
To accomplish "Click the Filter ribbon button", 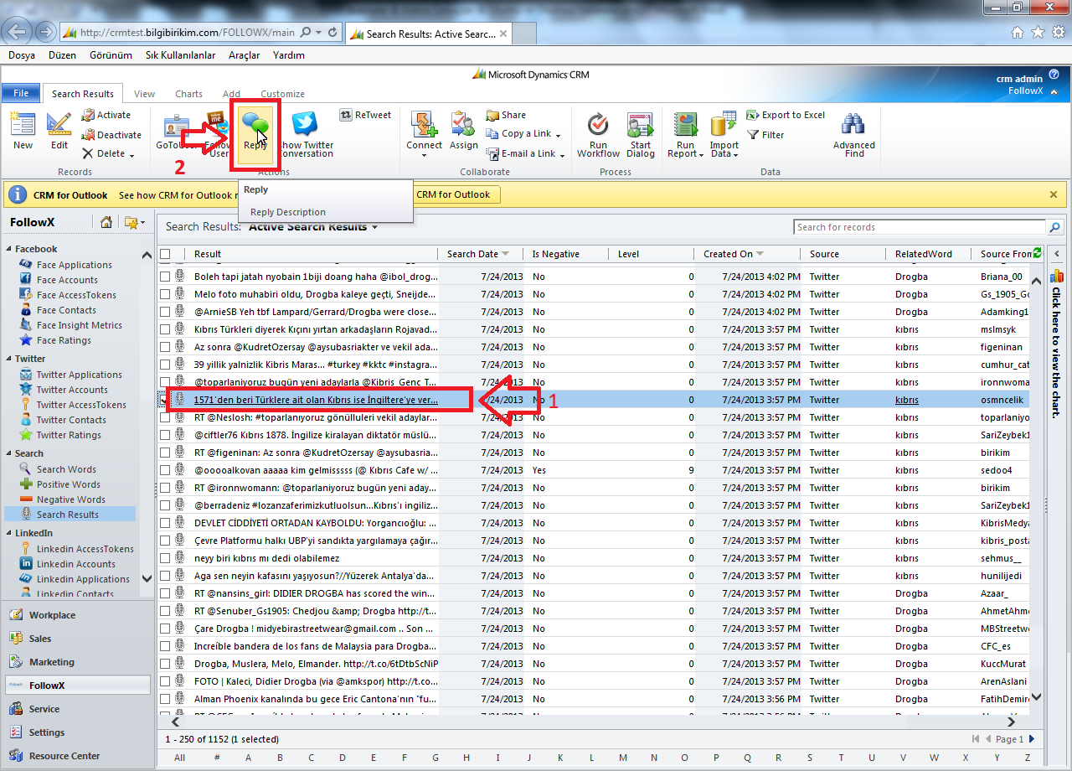I will [765, 134].
